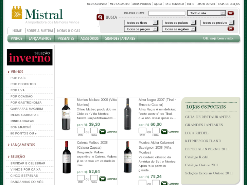Open the Lançamentos tab in green bar
Image resolution: width=247 pixels, height=185 pixels.
(x=40, y=39)
